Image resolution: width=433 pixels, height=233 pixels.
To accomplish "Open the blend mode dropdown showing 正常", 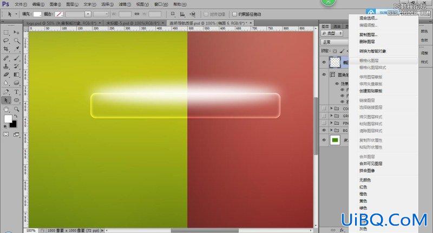I will click(x=334, y=42).
